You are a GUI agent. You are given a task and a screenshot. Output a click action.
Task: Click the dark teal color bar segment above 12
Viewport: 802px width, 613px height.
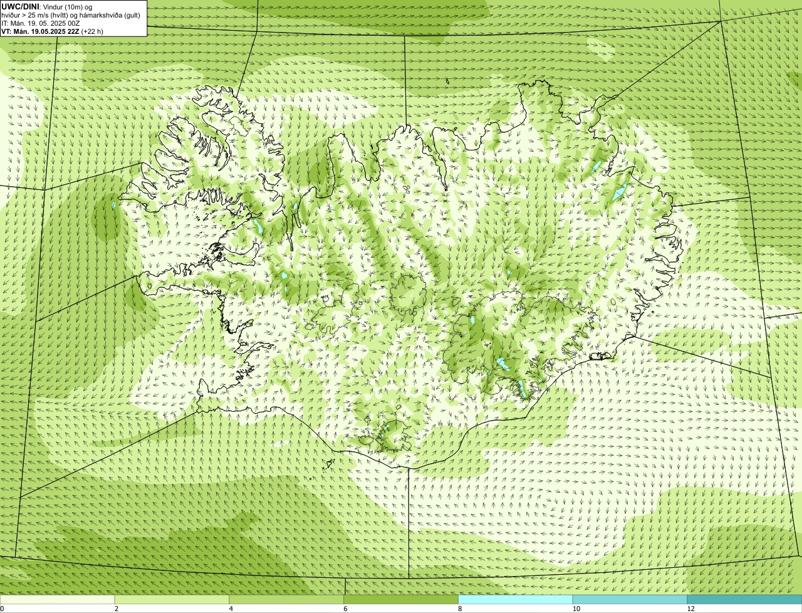tap(745, 600)
